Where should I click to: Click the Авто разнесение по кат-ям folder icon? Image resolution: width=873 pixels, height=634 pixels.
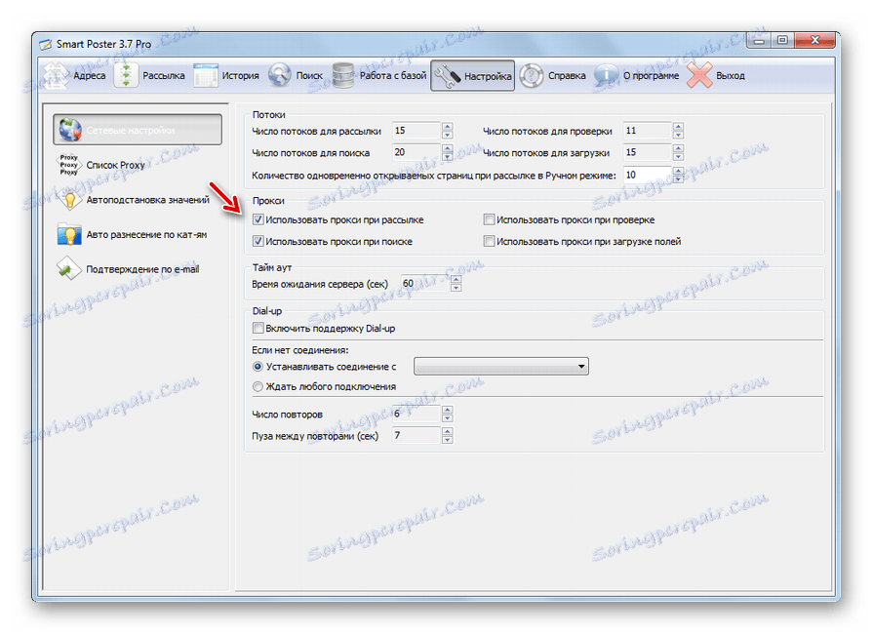tap(69, 234)
